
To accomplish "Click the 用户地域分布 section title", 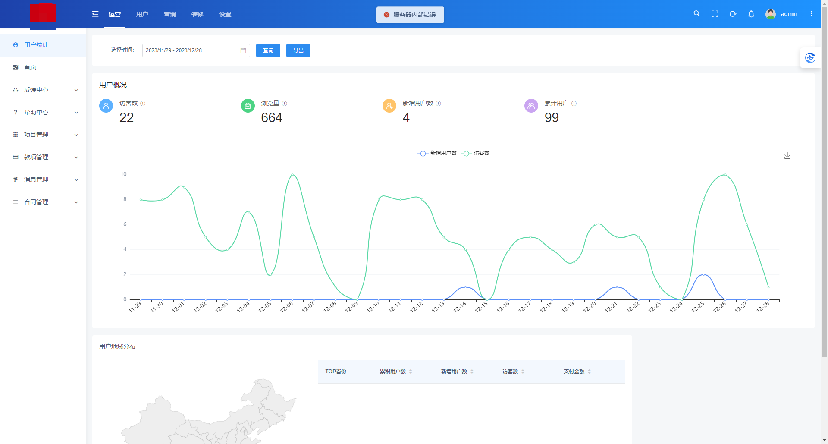I will click(117, 346).
